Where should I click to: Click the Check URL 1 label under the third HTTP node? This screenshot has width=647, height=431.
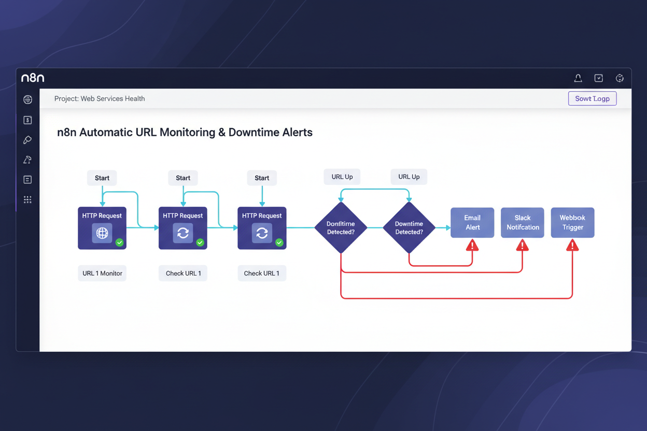pos(262,273)
